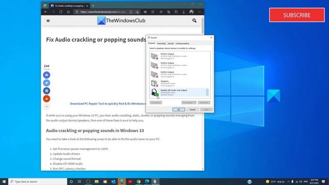
Task: Go to the browser home page icon
Action: 68,12
